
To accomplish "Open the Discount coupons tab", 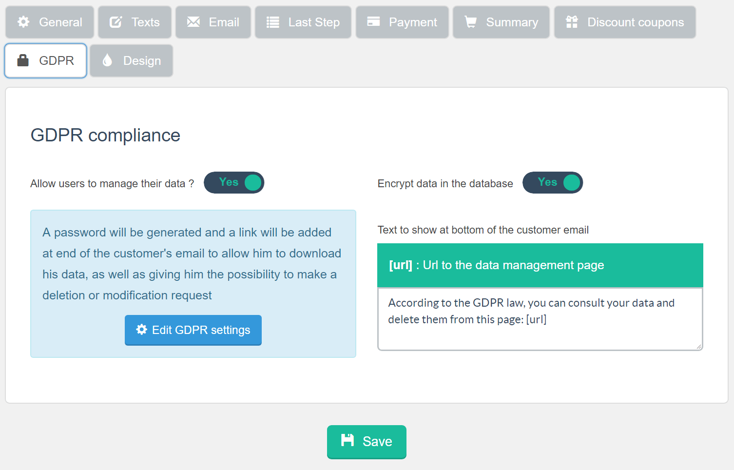I will pos(624,21).
